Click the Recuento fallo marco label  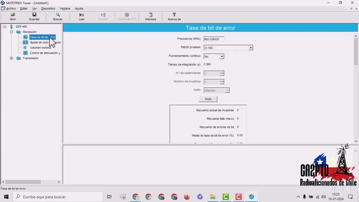coord(220,119)
